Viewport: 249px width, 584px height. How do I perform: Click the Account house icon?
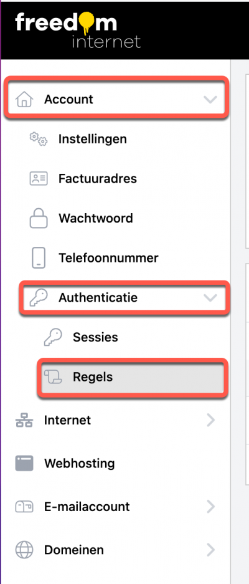[24, 100]
